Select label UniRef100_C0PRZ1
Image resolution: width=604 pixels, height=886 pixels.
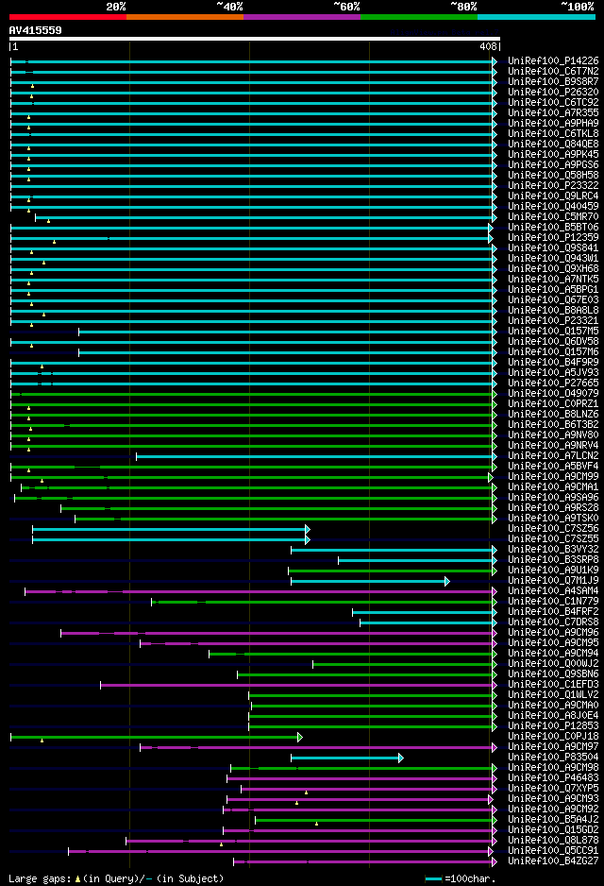[553, 404]
